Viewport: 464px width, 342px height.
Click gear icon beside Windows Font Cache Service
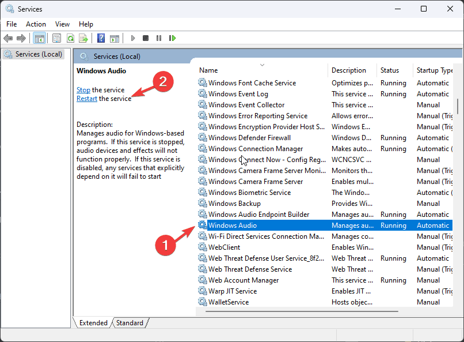point(203,82)
